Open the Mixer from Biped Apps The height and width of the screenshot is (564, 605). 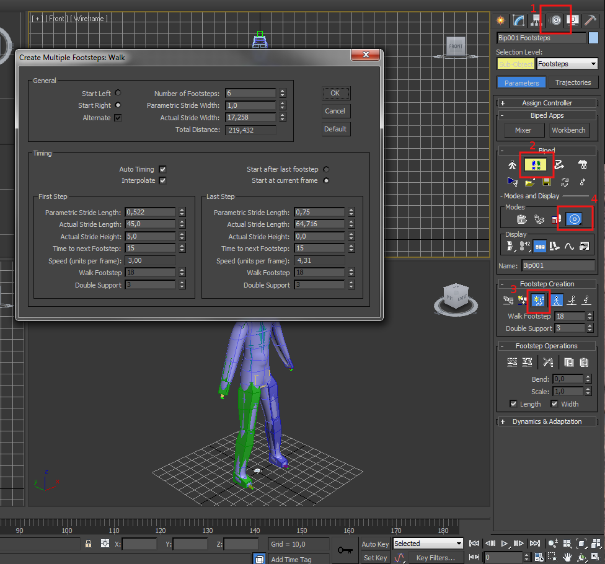point(523,130)
